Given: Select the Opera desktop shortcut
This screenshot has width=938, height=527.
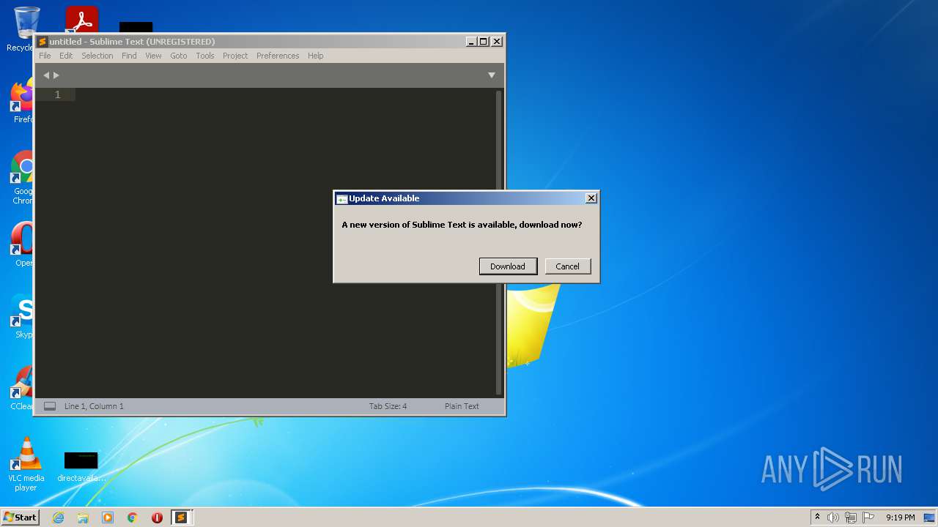Looking at the screenshot, I should coord(23,245).
